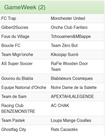Click Racing Club BENZEMONSTRE
The image size is (105, 135).
(18, 108)
